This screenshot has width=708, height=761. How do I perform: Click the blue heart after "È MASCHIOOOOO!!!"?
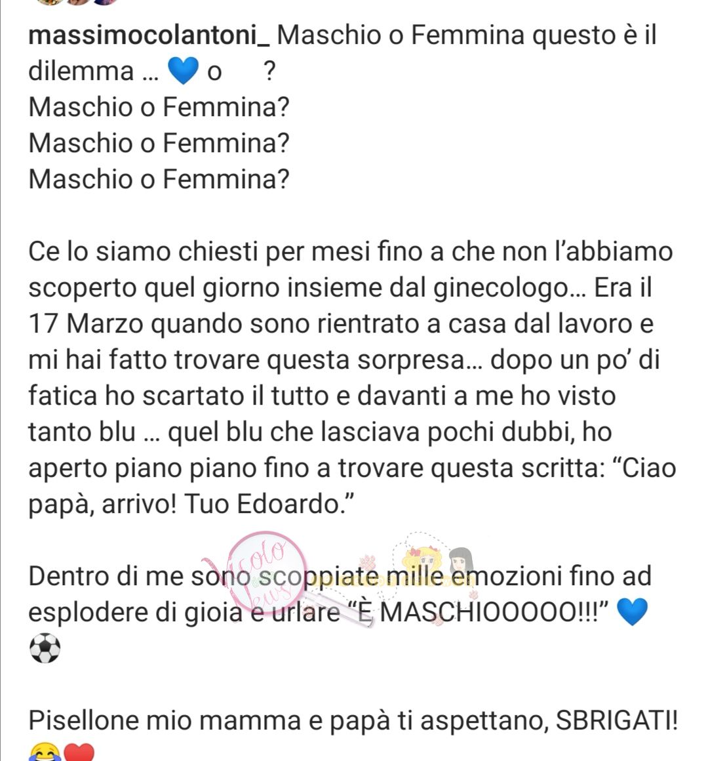click(x=631, y=611)
